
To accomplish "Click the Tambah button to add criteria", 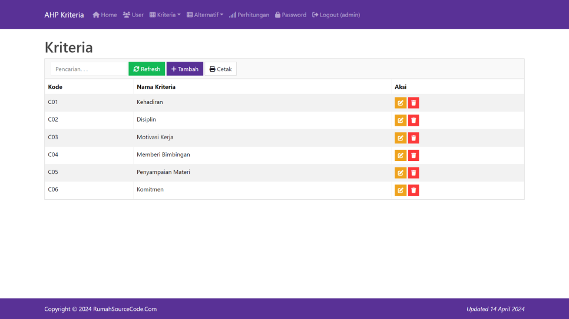I will coord(184,69).
